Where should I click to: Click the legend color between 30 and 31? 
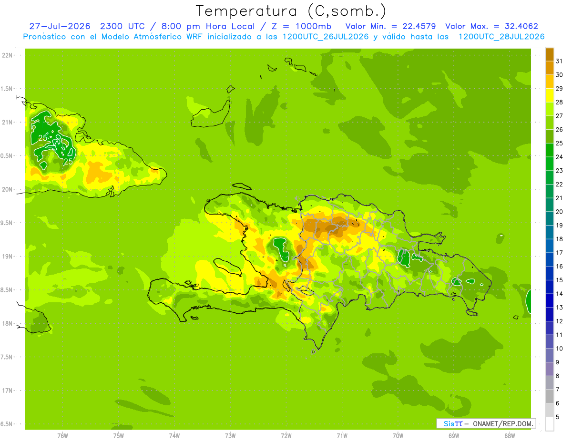550,68
